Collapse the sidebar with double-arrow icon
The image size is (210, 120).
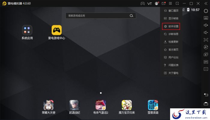click(x=206, y=4)
